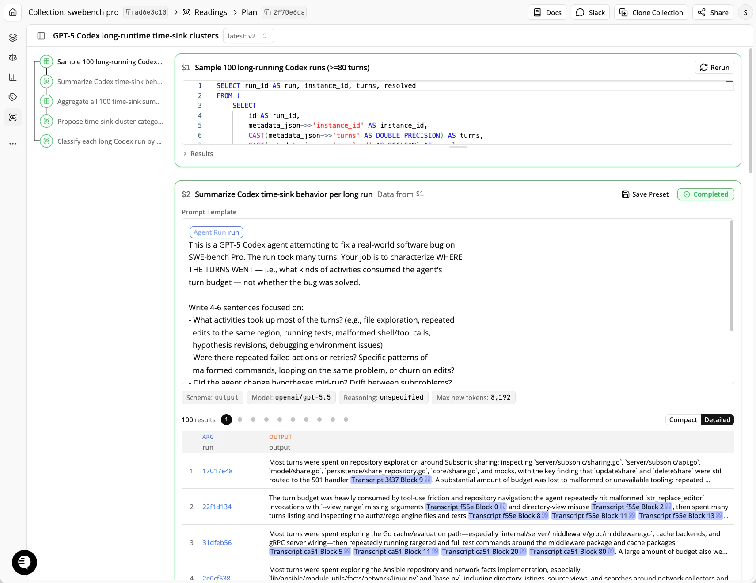Open the tags sidebar icon
Viewport: 756px width, 583px height.
[13, 97]
